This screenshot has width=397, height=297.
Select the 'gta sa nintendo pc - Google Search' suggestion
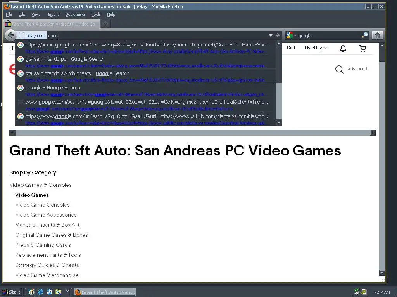[x=145, y=62]
